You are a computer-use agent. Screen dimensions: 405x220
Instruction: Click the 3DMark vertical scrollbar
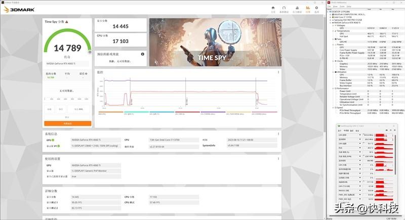(325, 75)
